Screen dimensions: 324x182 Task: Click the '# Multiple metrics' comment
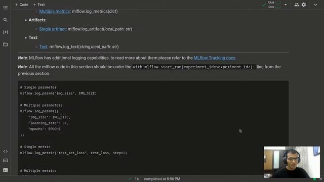(x=38, y=171)
